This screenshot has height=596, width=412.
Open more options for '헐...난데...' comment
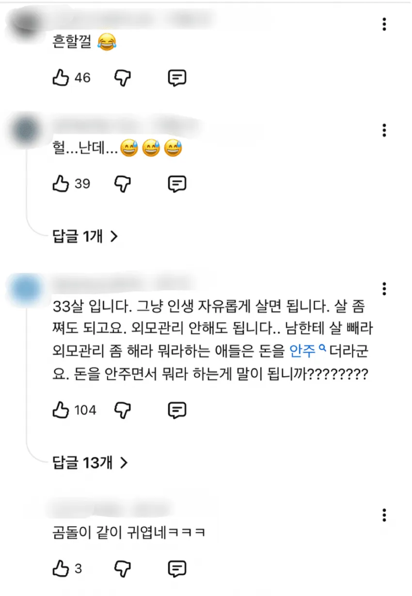tap(384, 130)
